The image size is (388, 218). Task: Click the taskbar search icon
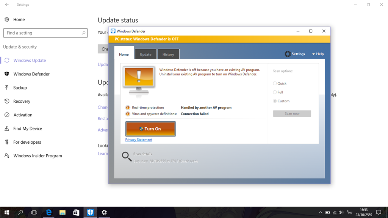tap(20, 212)
